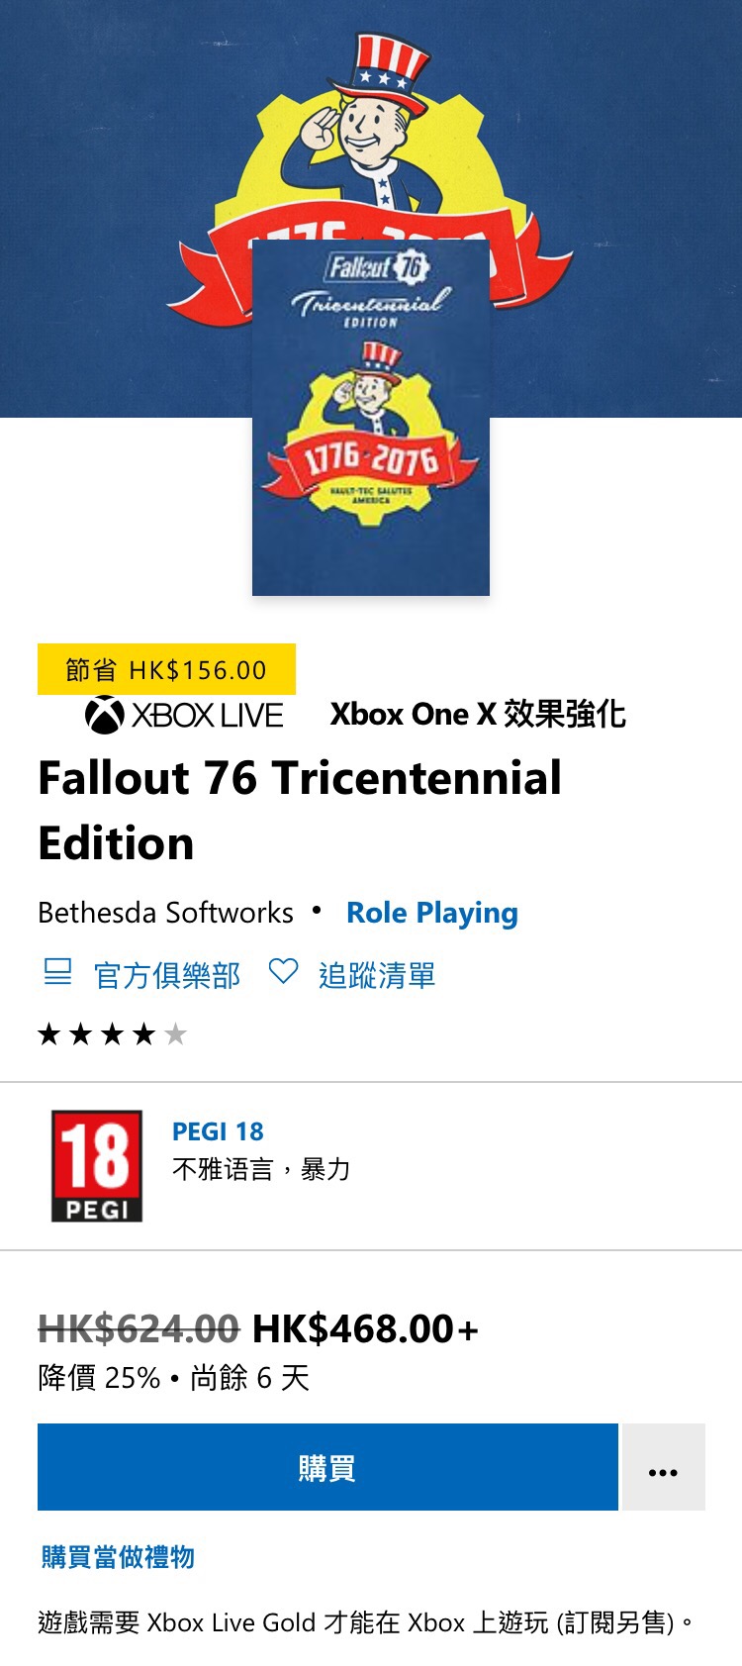Click the Fallout 76 Tricentennial Edition title
The height and width of the screenshot is (1666, 742).
300,810
